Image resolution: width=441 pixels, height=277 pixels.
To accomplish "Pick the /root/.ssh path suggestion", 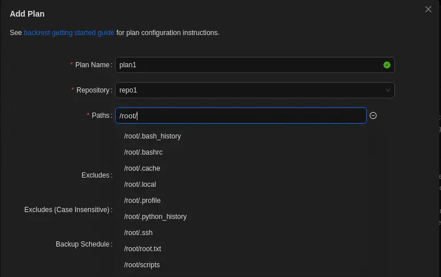I will 138,233.
